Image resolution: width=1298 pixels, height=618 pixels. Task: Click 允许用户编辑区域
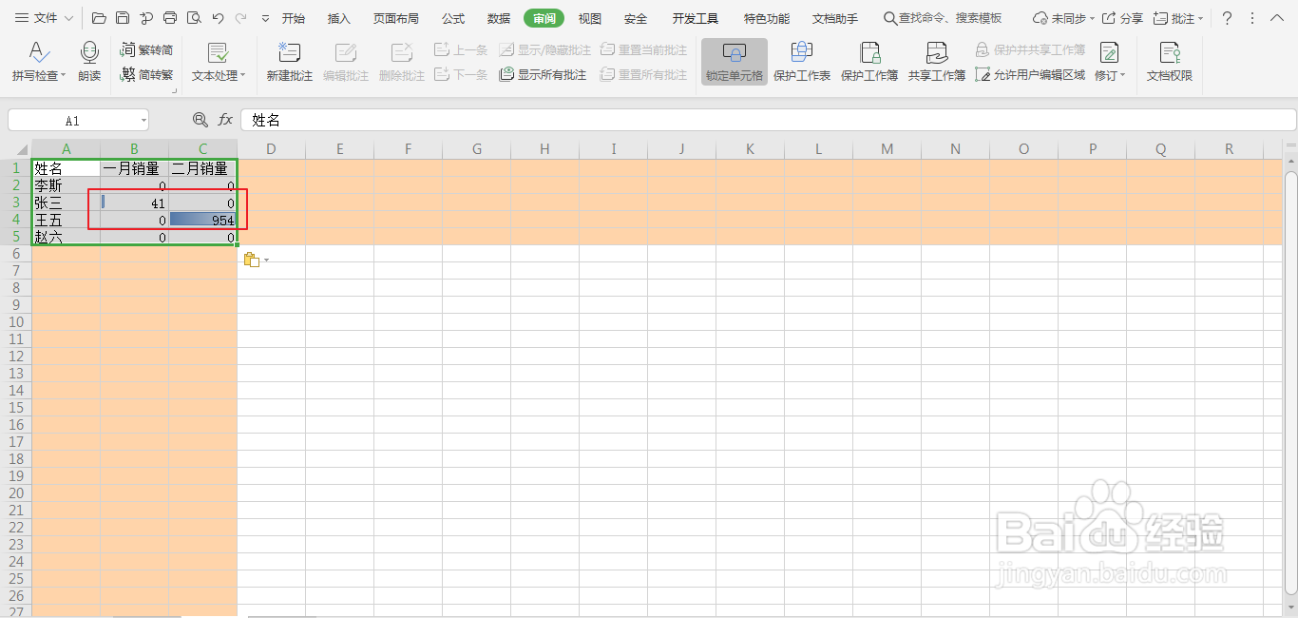point(1030,75)
